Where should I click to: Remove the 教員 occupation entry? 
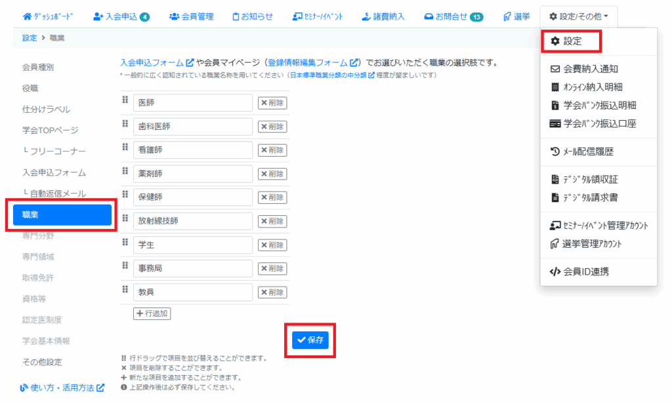pyautogui.click(x=272, y=292)
